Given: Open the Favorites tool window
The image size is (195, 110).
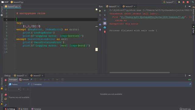Looking at the screenshot, I should 2,99.
